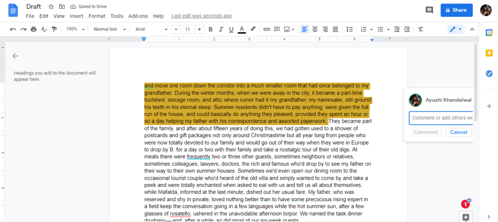Click the Print icon
The height and width of the screenshot is (222, 498).
[34, 29]
